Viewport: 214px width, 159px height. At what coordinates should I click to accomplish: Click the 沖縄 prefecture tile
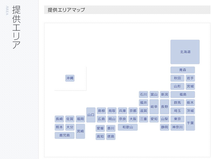pyautogui.click(x=70, y=78)
